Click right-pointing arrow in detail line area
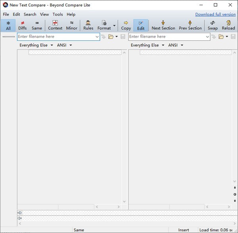 (x=19, y=213)
